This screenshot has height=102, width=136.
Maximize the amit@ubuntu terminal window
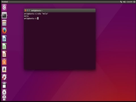[29, 10]
